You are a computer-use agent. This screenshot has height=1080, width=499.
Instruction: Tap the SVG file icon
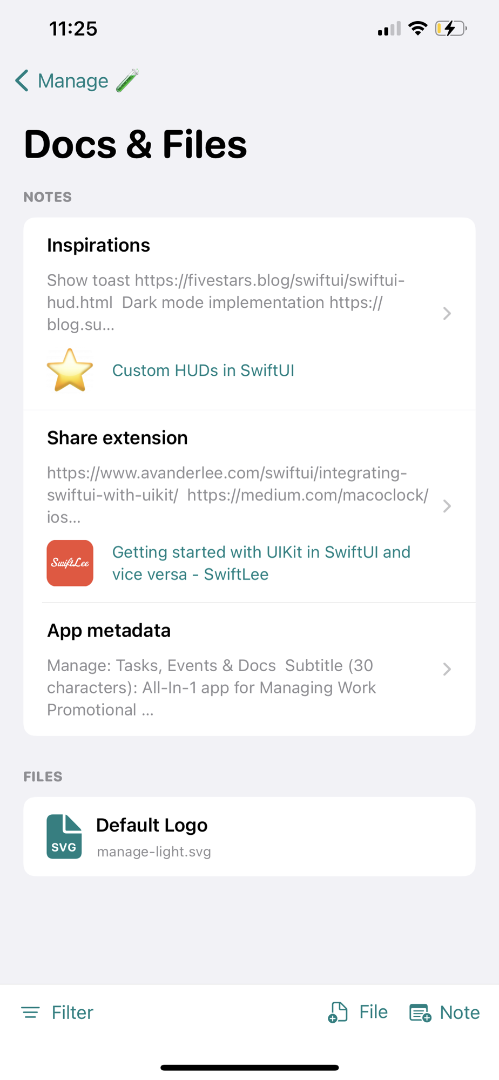coord(64,836)
